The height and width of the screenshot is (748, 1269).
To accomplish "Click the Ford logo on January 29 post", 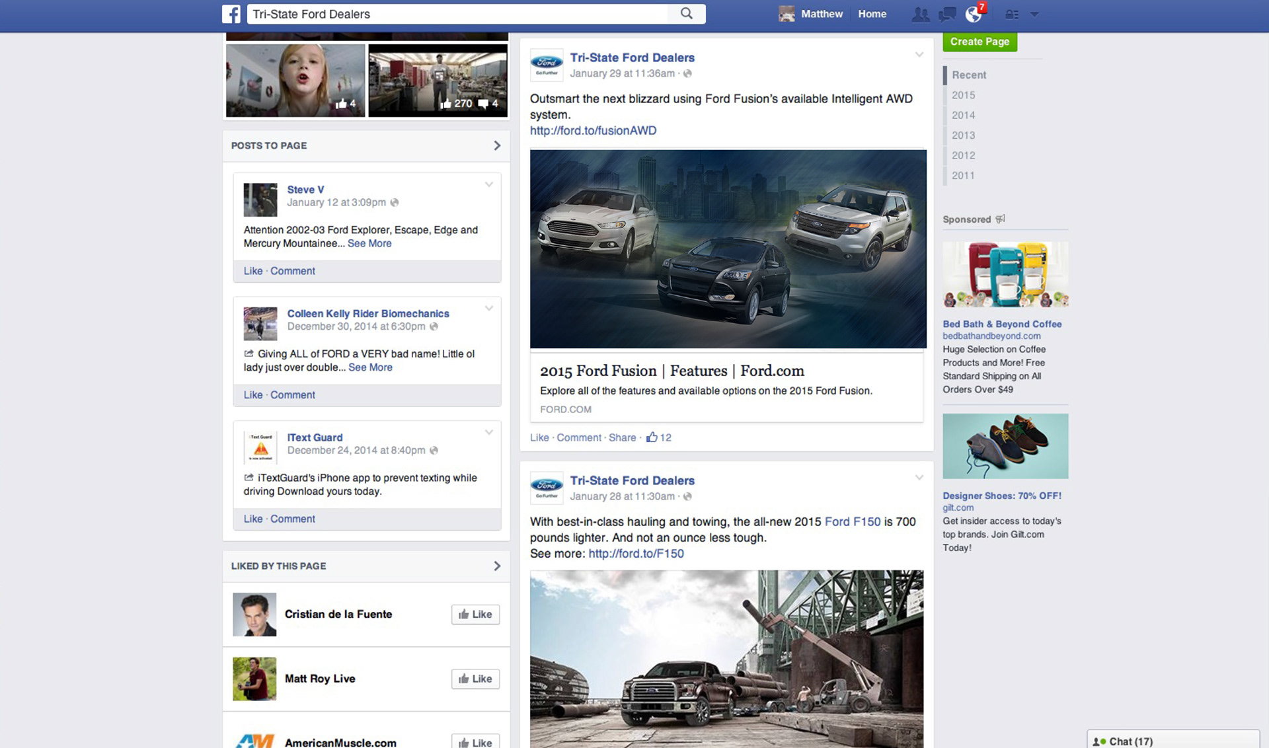I will [547, 65].
